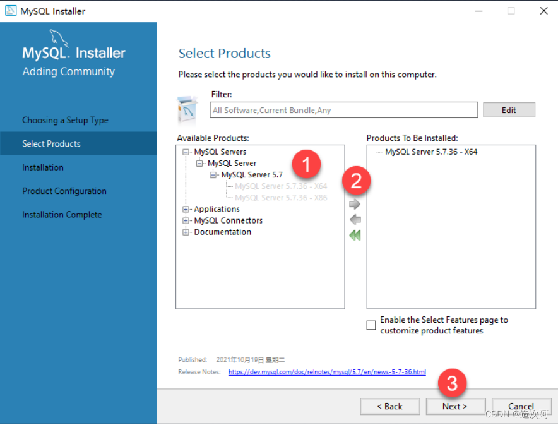Viewport: 558px width, 425px height.
Task: Click the MySQL Installer title bar icon
Action: pos(10,11)
